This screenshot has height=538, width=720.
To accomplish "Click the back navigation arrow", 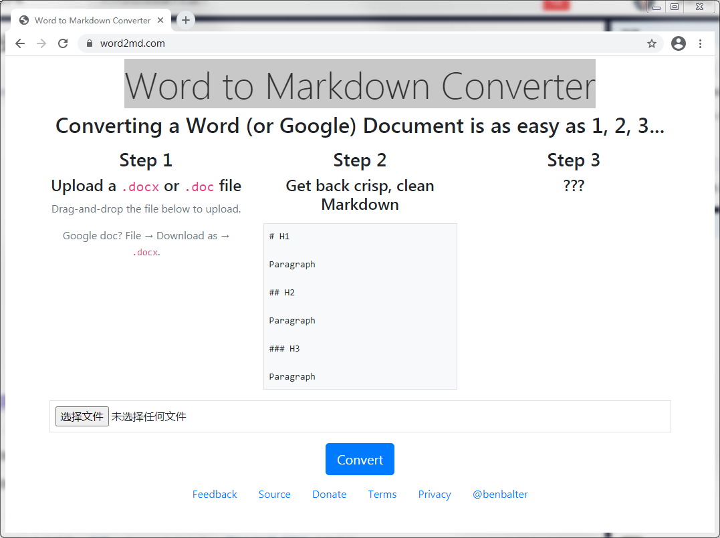I will [x=20, y=43].
